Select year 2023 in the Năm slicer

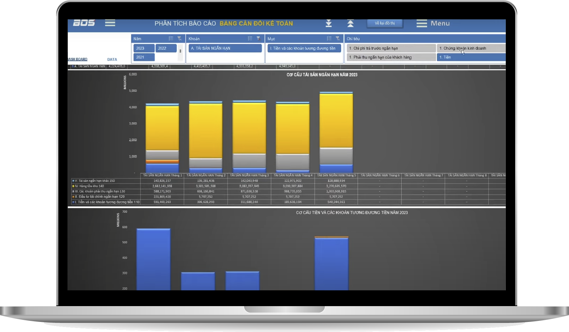144,48
